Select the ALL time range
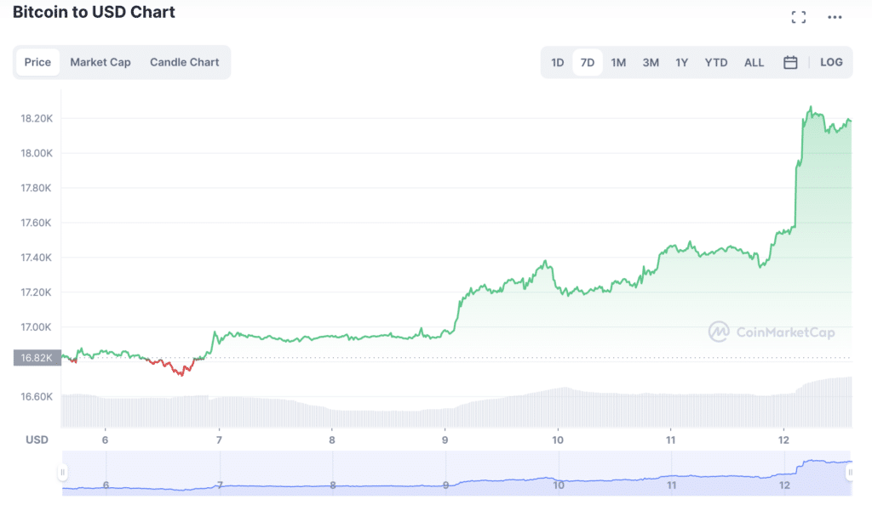This screenshot has width=872, height=505. point(754,63)
